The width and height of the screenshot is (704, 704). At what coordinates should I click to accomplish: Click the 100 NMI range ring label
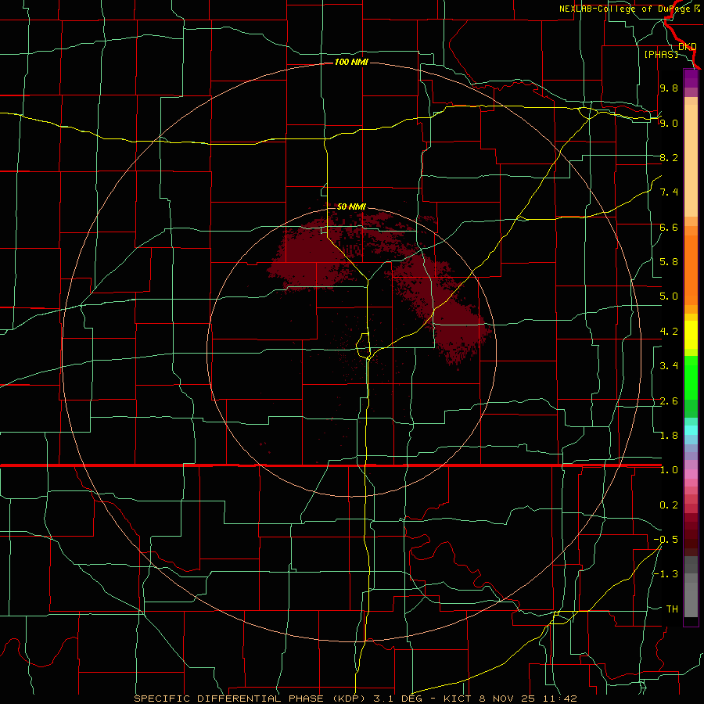tap(351, 62)
